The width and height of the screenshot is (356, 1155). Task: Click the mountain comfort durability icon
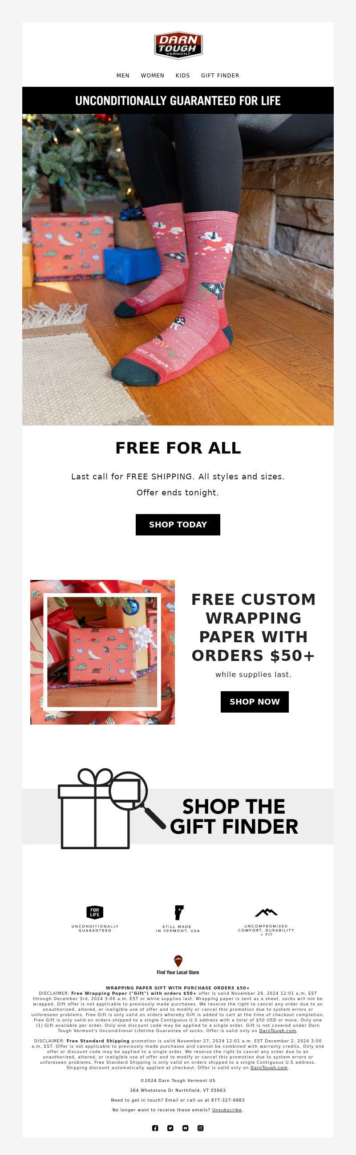[266, 912]
